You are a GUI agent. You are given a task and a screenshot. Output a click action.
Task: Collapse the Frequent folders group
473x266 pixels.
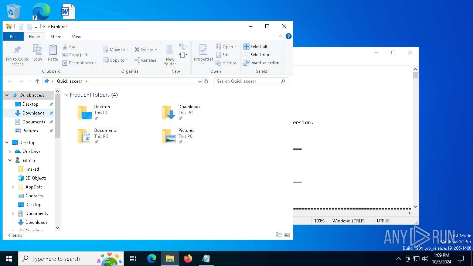tap(67, 95)
